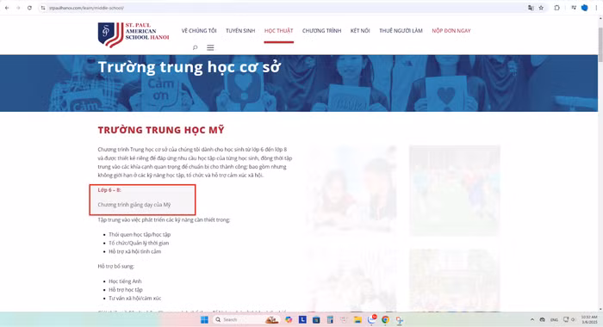603x327 pixels.
Task: Click bullet Thói quen học tập/học tập
Action: (140, 234)
